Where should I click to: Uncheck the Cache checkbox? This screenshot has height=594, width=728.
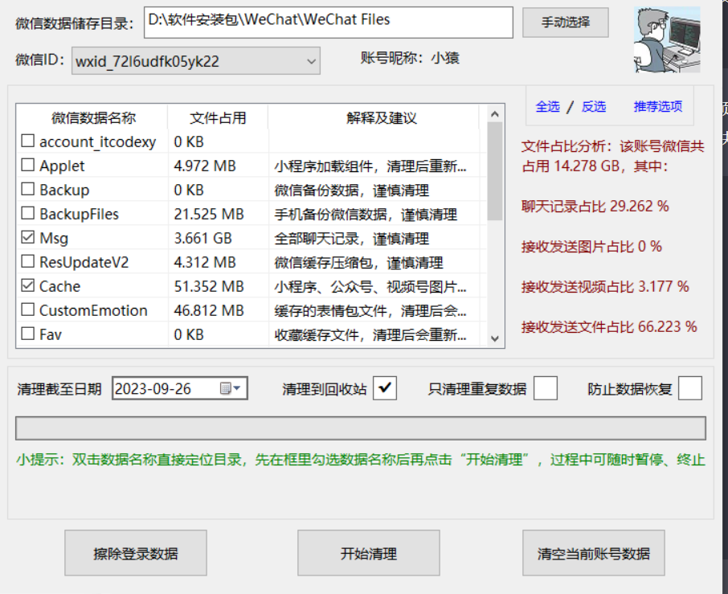tap(28, 285)
